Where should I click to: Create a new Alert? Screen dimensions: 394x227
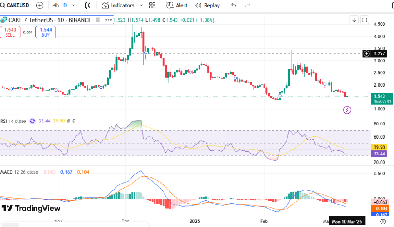pos(177,5)
